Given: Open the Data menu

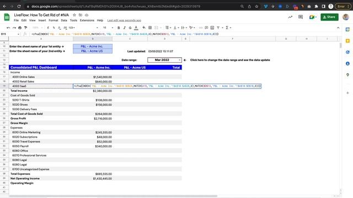Looking at the screenshot, I should click(64, 20).
